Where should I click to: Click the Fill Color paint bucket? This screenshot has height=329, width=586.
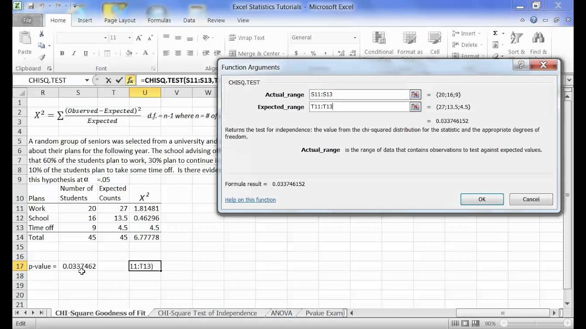[x=129, y=53]
